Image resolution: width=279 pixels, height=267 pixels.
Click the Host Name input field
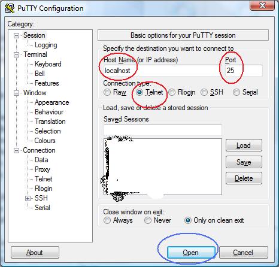click(x=160, y=71)
